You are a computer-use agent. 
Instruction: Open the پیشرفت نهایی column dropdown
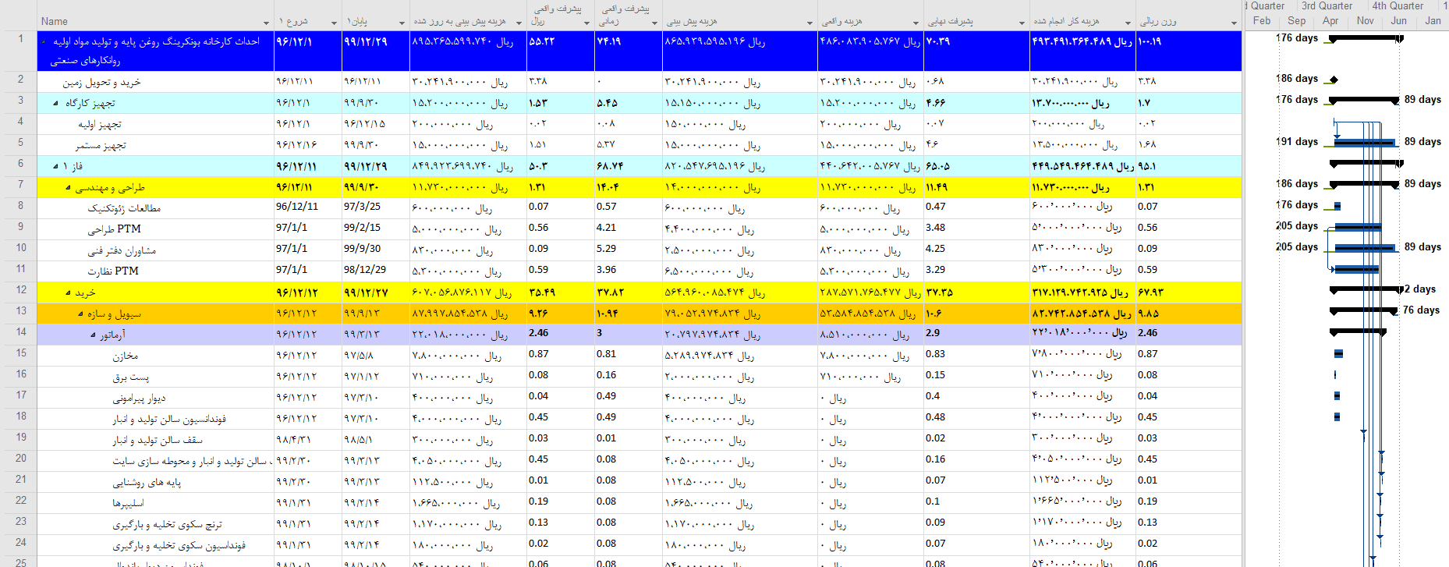click(x=1022, y=23)
